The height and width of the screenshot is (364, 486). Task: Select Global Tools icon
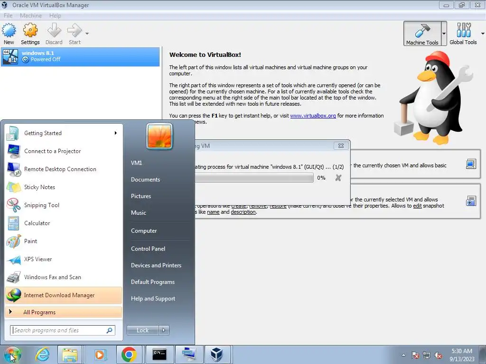[x=463, y=34]
